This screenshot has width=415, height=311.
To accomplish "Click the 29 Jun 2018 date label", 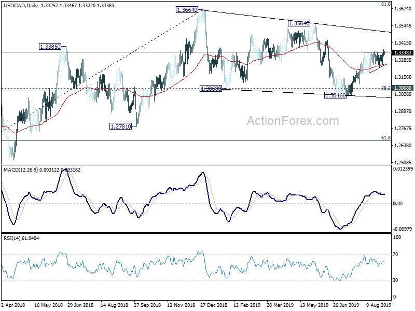I will point(80,305).
